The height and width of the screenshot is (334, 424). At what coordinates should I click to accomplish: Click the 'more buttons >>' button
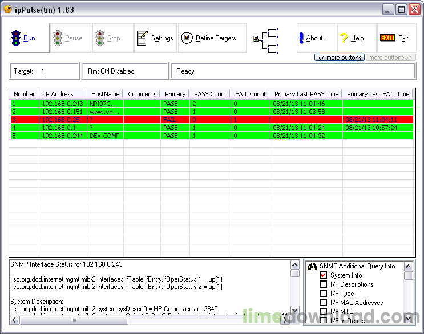click(x=391, y=58)
